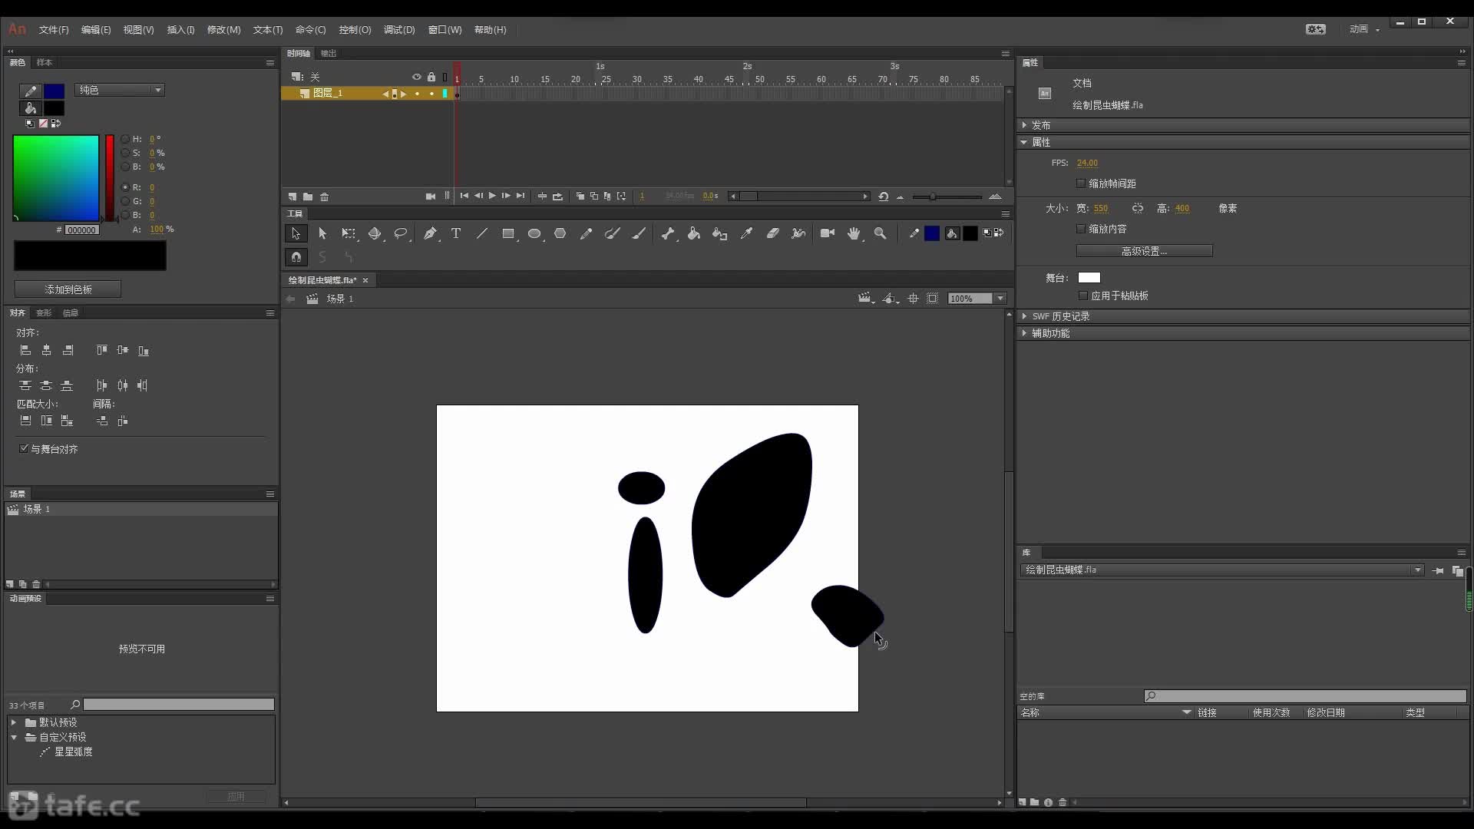The image size is (1474, 829).
Task: Click the new folder icon in timeline
Action: pyautogui.click(x=308, y=197)
